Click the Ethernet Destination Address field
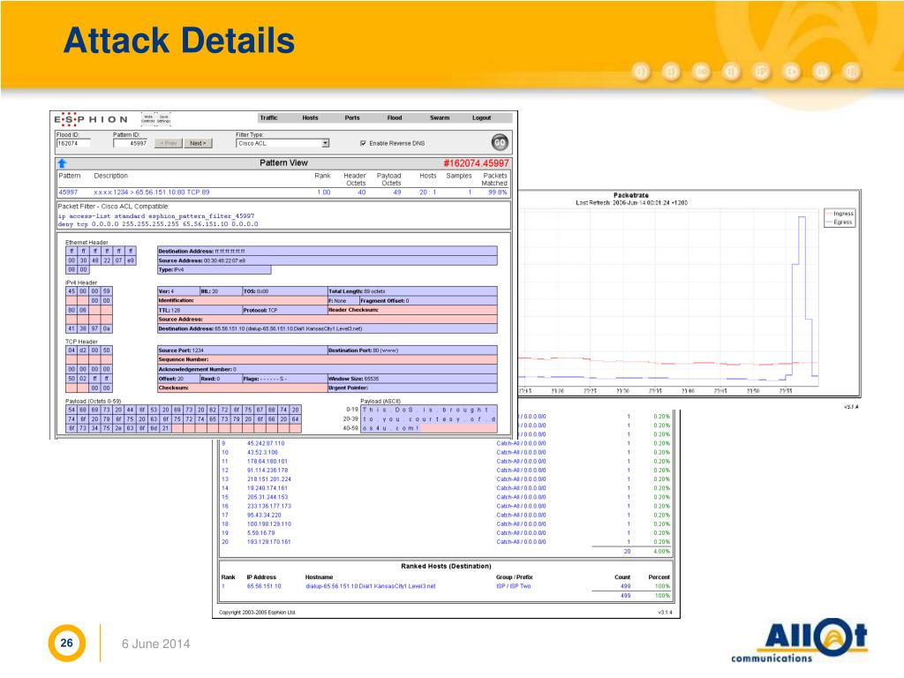 point(327,251)
